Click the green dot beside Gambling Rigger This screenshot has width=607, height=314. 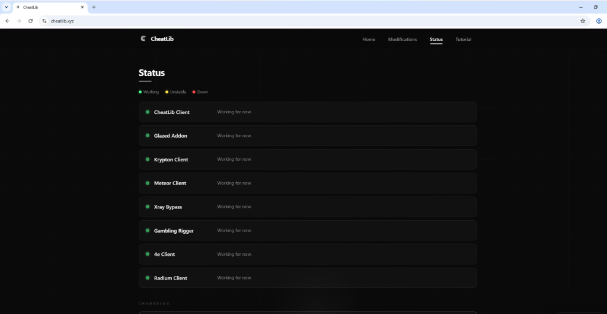[x=148, y=230]
